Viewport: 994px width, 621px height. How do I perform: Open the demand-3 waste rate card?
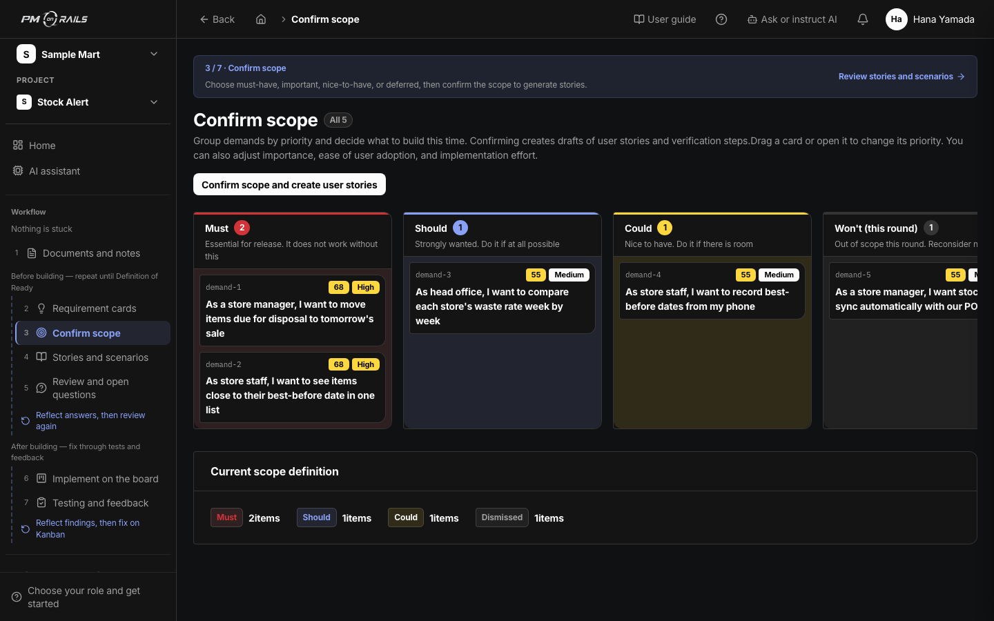point(503,298)
